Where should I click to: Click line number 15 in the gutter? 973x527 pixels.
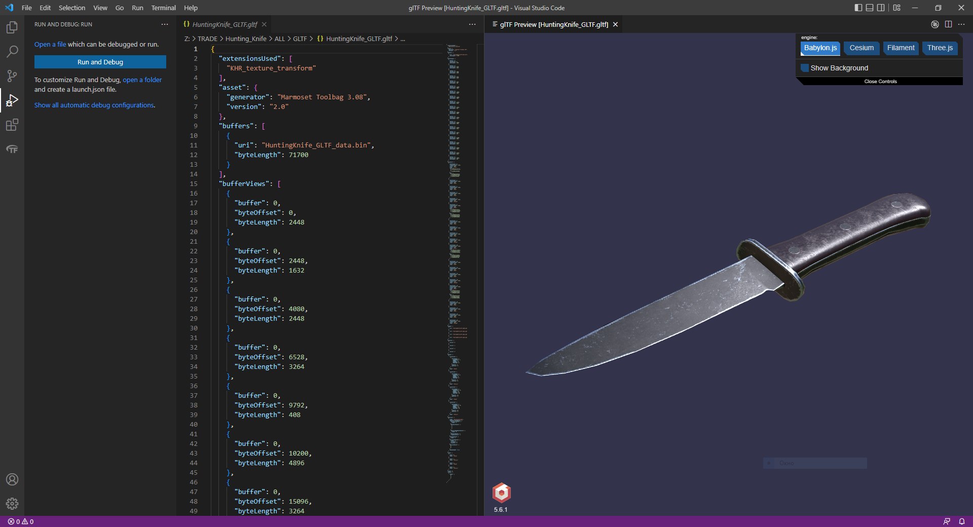[x=194, y=183]
